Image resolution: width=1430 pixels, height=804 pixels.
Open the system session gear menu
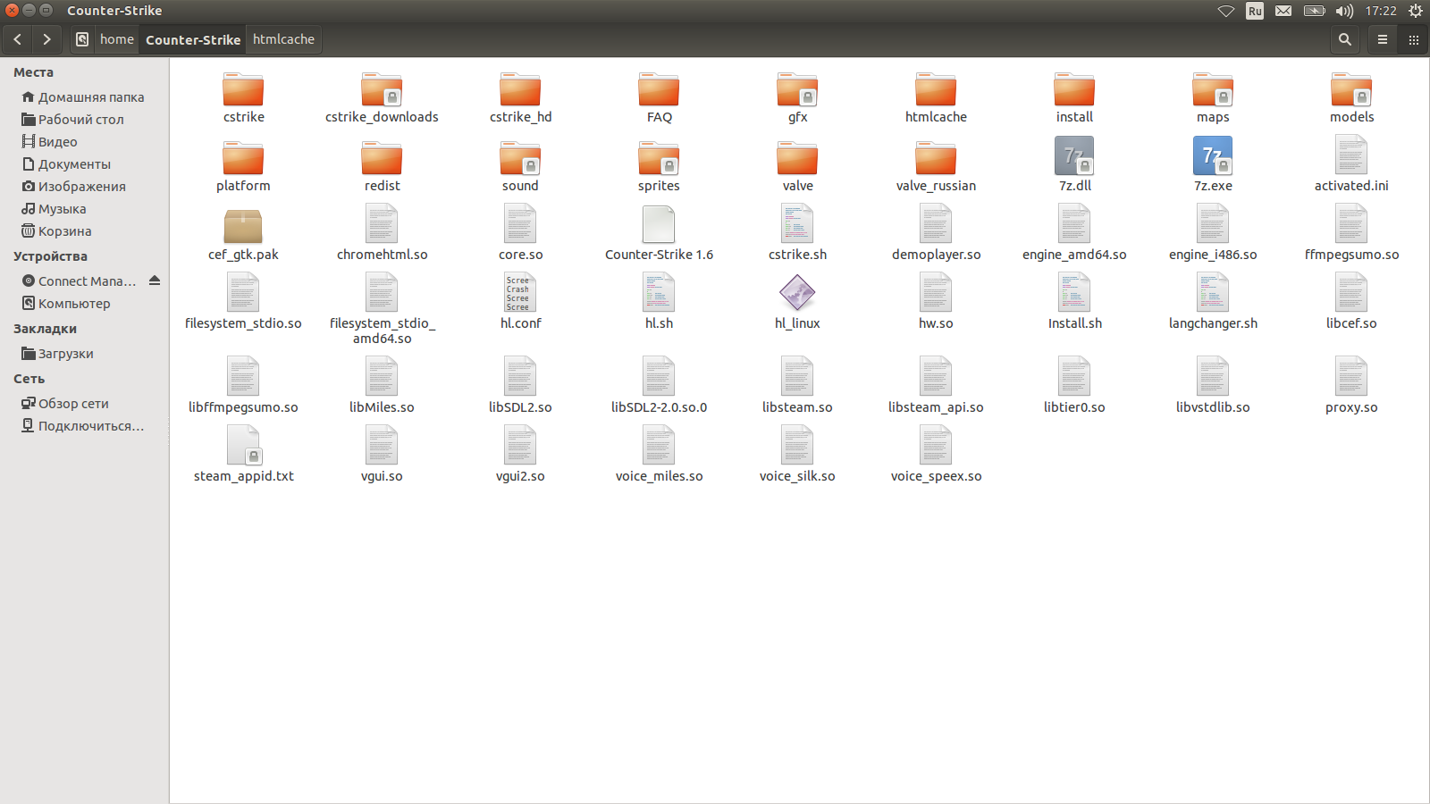(x=1416, y=11)
